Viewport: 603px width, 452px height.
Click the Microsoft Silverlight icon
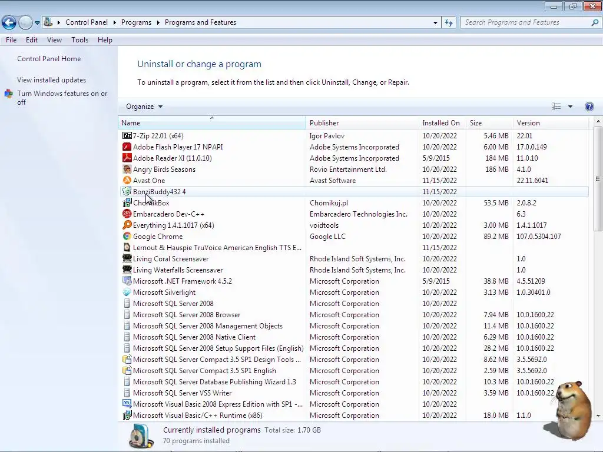coord(127,292)
